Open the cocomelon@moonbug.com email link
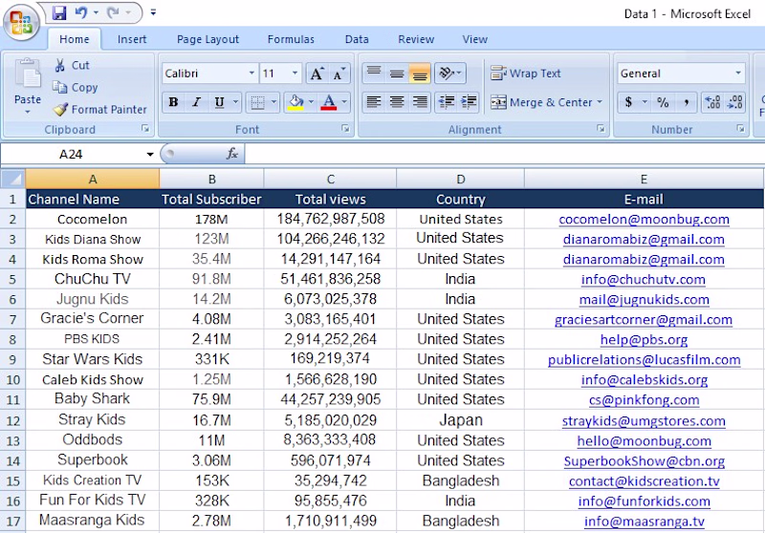765x533 pixels. [x=644, y=220]
